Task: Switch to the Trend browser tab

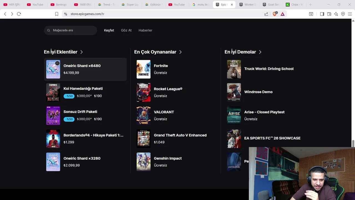Action: coord(106,4)
